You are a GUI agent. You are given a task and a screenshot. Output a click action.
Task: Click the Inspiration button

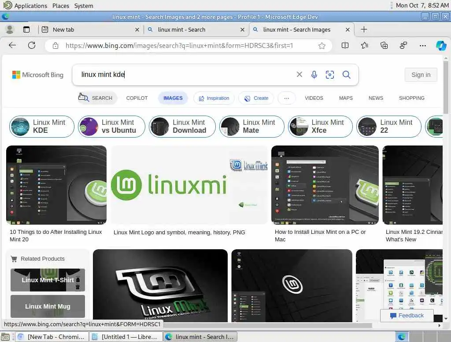[214, 98]
